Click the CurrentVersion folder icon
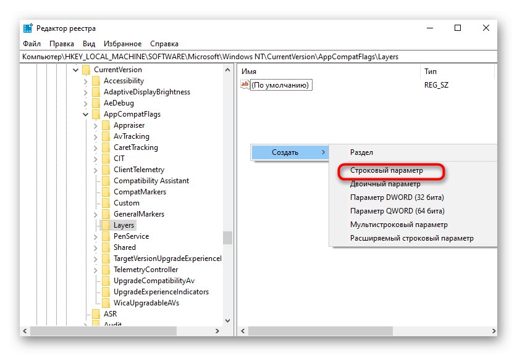The image size is (517, 356). [x=86, y=70]
